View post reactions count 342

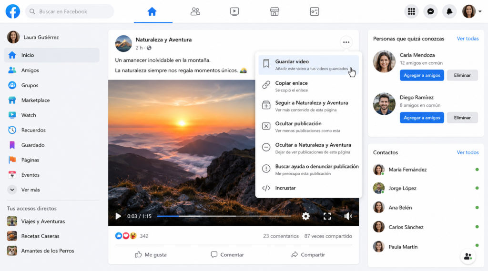[x=144, y=236]
